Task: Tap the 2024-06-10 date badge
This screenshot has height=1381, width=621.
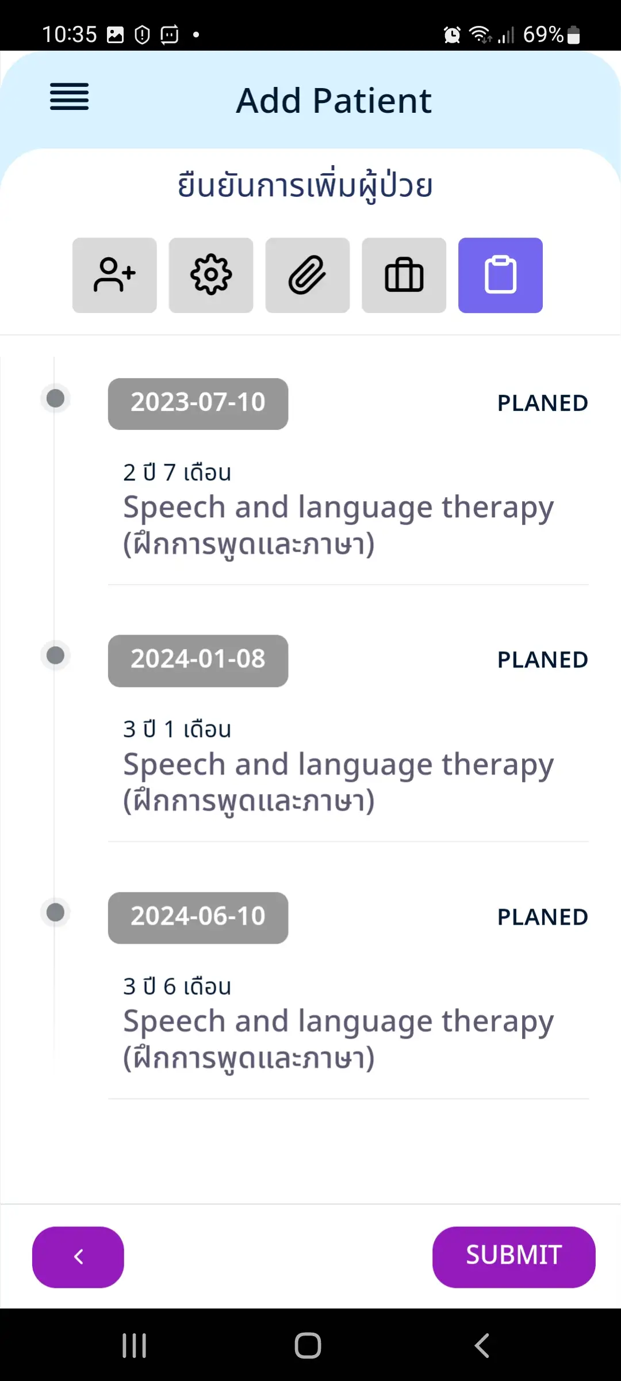Action: (x=198, y=917)
